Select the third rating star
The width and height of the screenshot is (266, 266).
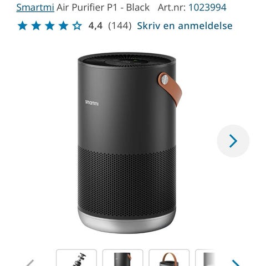pos(50,25)
